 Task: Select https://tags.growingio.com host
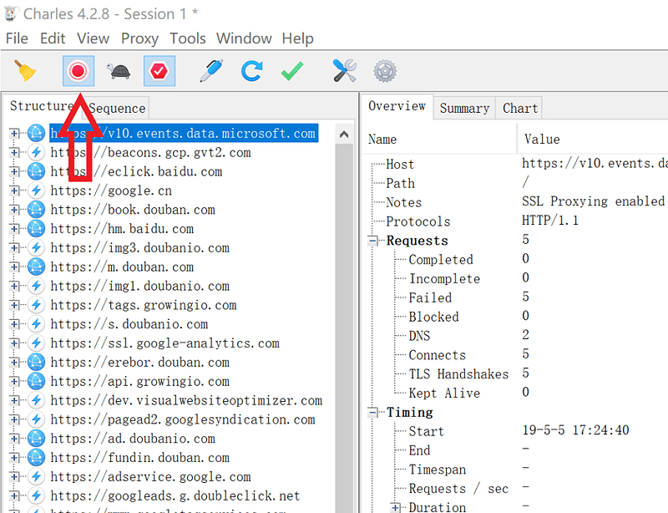(143, 305)
